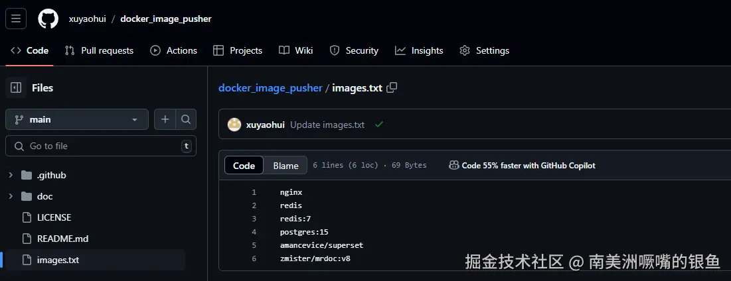The height and width of the screenshot is (281, 731).
Task: Click the add file plus icon
Action: pyautogui.click(x=165, y=119)
